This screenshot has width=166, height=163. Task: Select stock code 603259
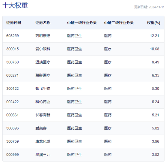click(x=13, y=36)
